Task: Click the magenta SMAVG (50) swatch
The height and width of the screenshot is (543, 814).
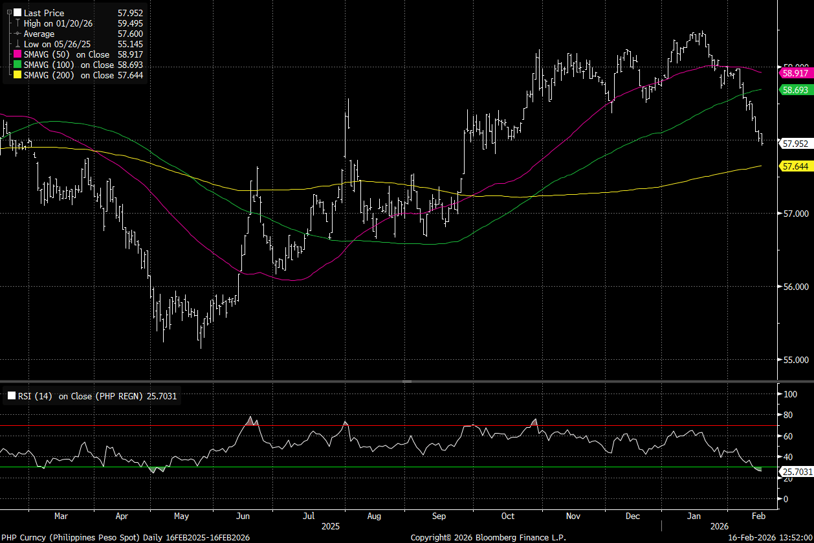Action: click(17, 54)
